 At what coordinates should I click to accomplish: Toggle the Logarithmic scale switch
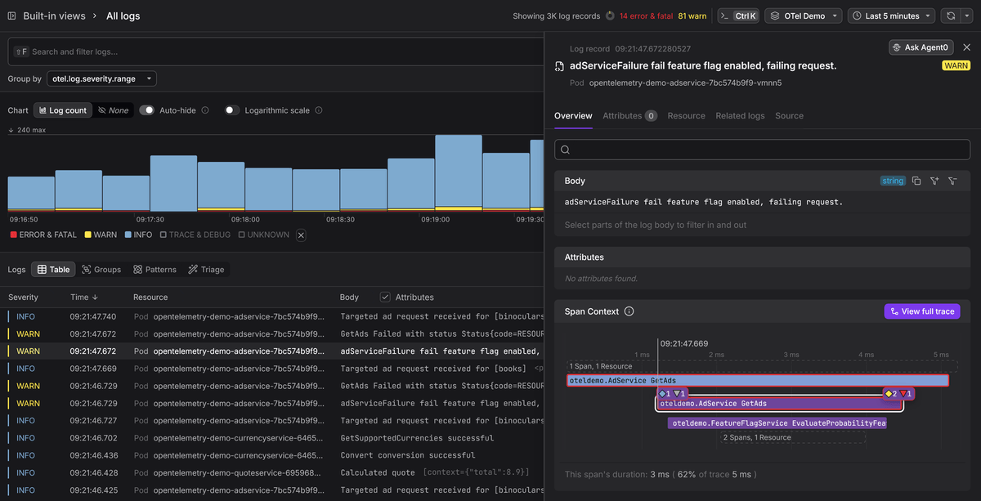tap(232, 110)
